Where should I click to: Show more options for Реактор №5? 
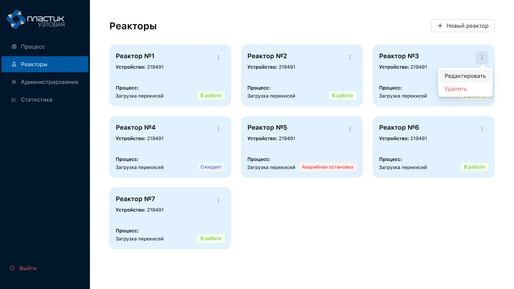(350, 129)
